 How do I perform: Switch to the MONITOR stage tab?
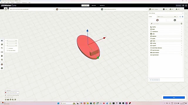(102, 6)
